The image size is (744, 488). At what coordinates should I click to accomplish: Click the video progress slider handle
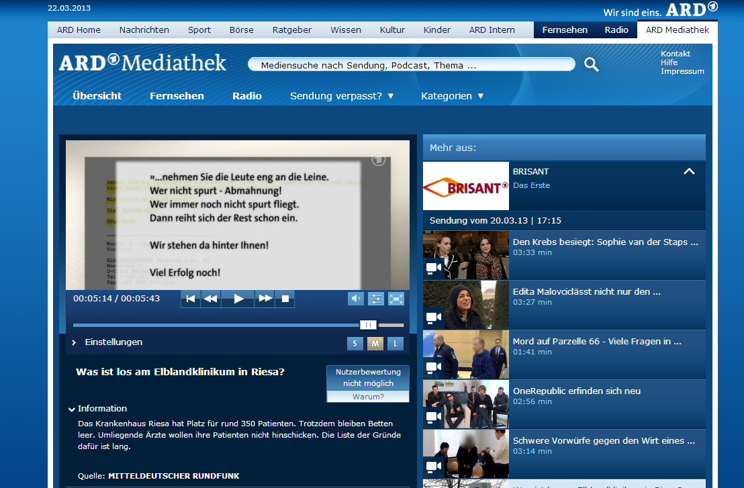(x=368, y=325)
